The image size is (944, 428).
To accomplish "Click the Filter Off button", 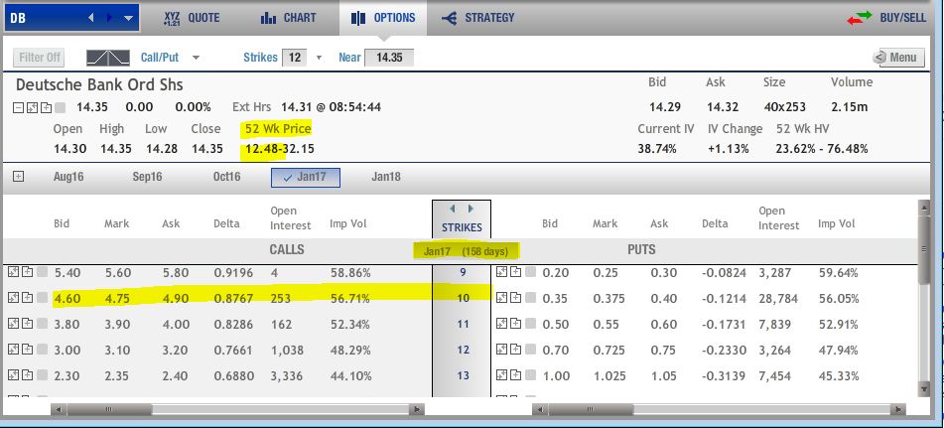I will point(39,58).
